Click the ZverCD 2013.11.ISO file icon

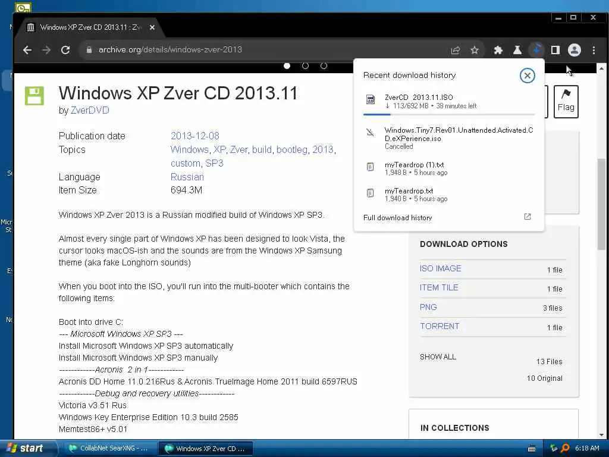tap(371, 100)
